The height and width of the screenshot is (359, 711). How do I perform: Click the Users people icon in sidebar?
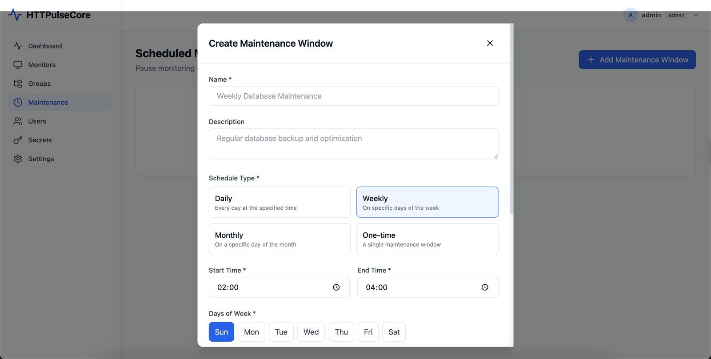[x=18, y=121]
